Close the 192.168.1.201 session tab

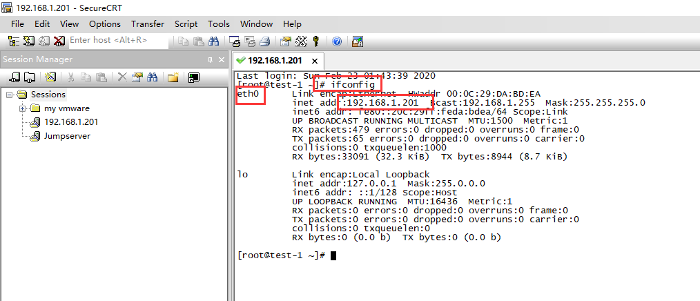(315, 61)
